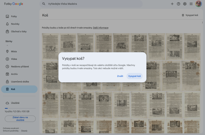Open Smluvní podmínky link
Screen dimensions: 205x135
click(11, 131)
